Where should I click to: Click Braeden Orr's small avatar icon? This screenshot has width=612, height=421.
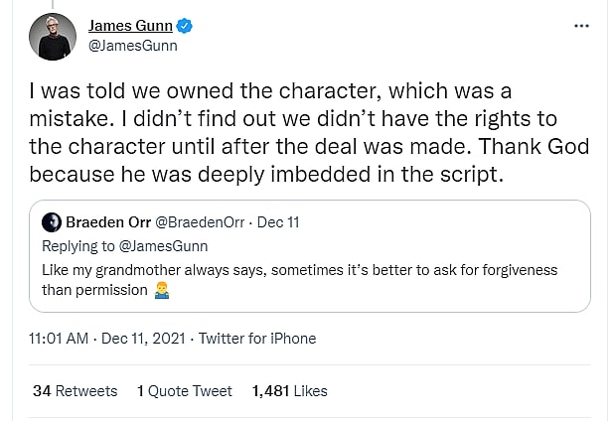tap(50, 221)
